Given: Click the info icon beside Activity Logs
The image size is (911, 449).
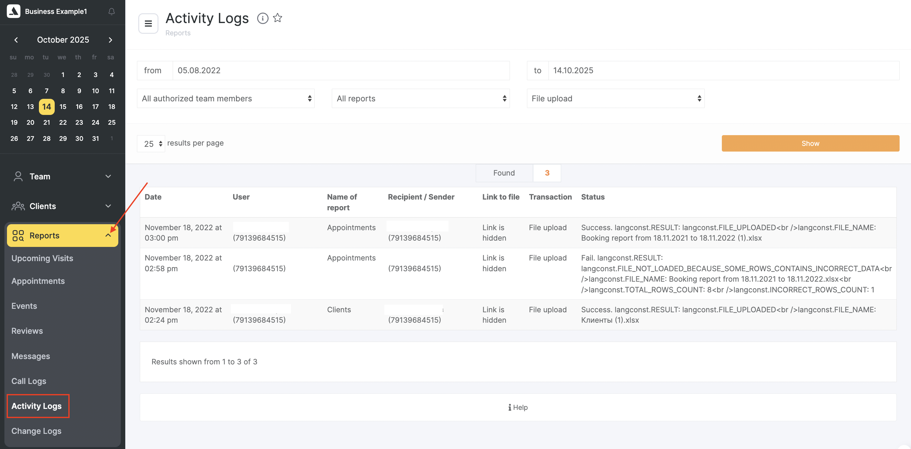Looking at the screenshot, I should click(263, 18).
